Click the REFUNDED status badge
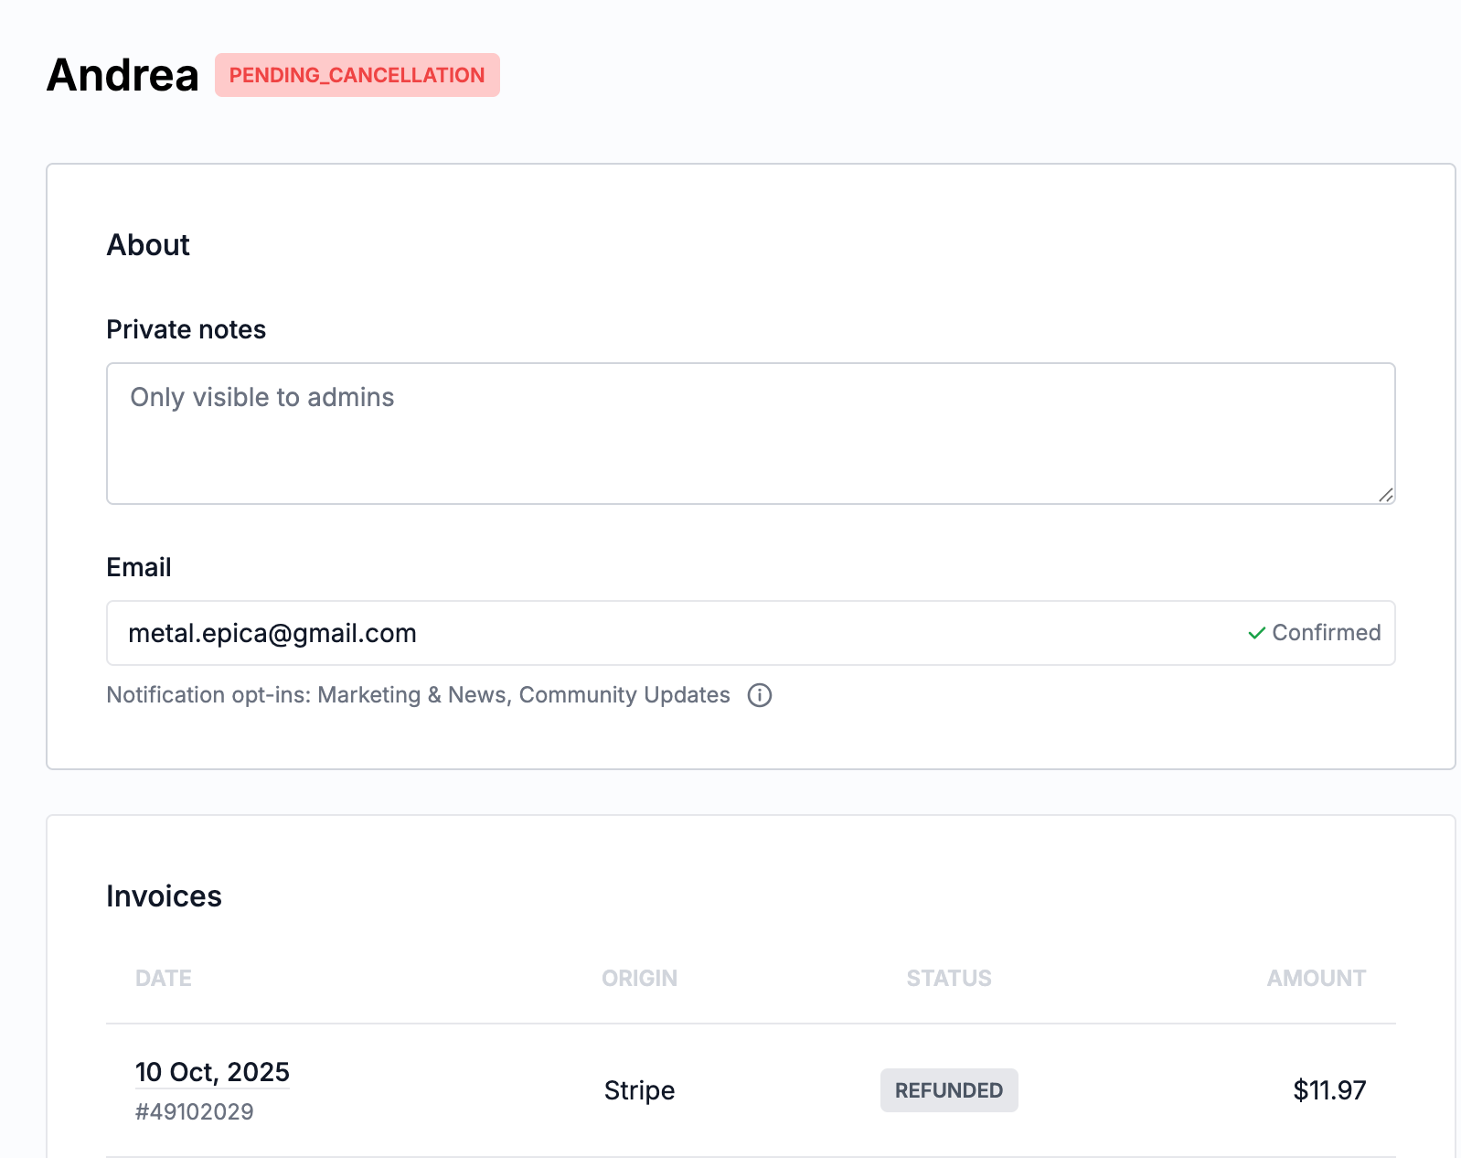The height and width of the screenshot is (1158, 1461). 948,1090
